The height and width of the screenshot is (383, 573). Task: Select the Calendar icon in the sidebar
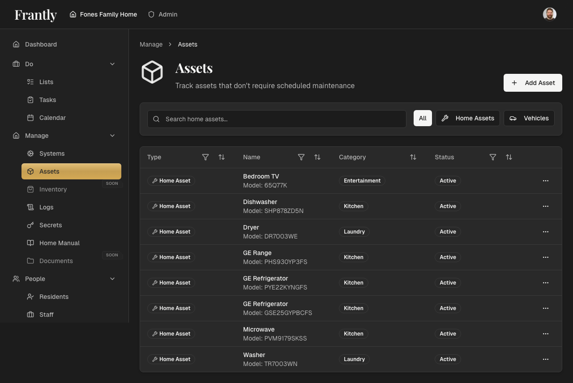pyautogui.click(x=30, y=118)
